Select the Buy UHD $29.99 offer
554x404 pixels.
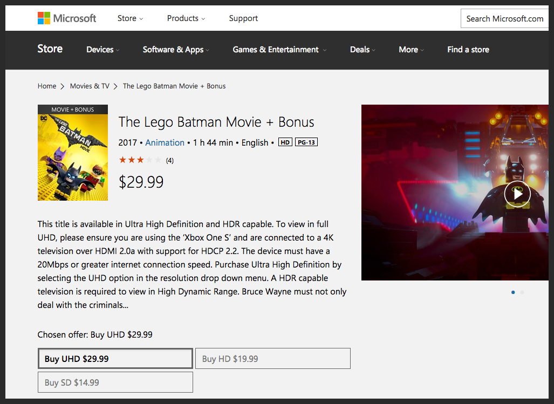point(115,359)
